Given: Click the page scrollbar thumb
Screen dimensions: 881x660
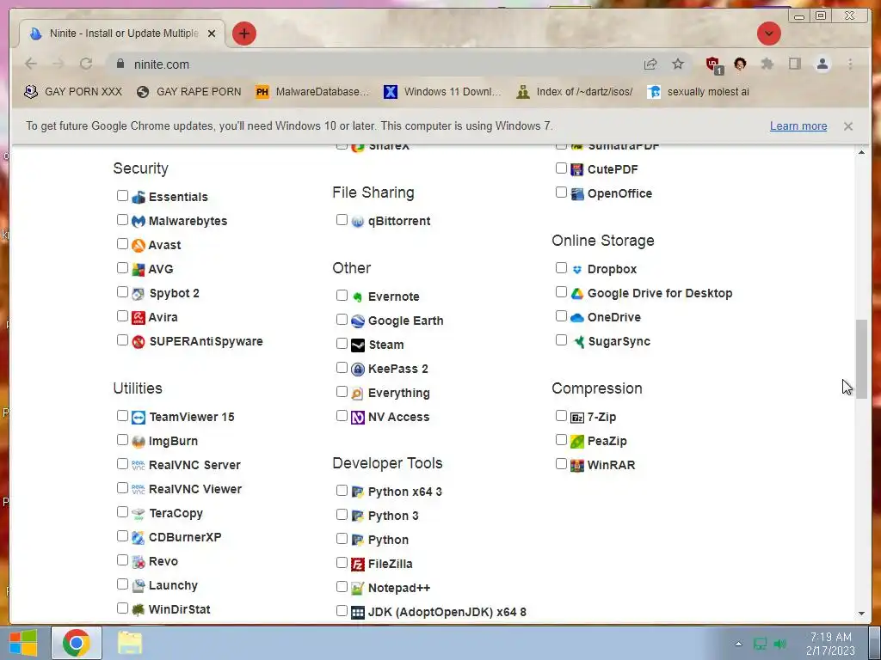Looking at the screenshot, I should tap(861, 359).
